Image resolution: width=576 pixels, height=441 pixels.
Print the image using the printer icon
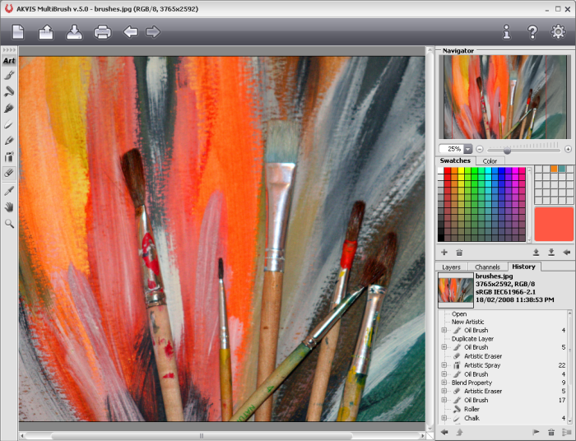point(103,32)
